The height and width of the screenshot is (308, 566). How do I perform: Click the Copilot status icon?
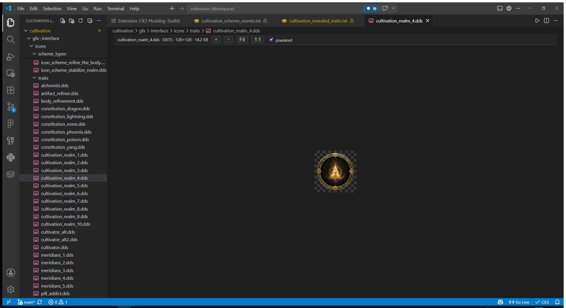[x=501, y=302]
